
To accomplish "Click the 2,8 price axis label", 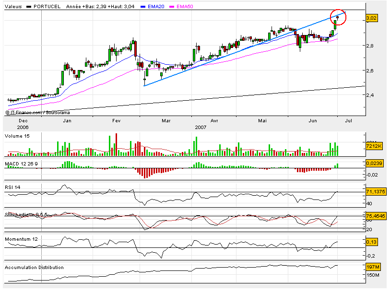I will point(370,46).
